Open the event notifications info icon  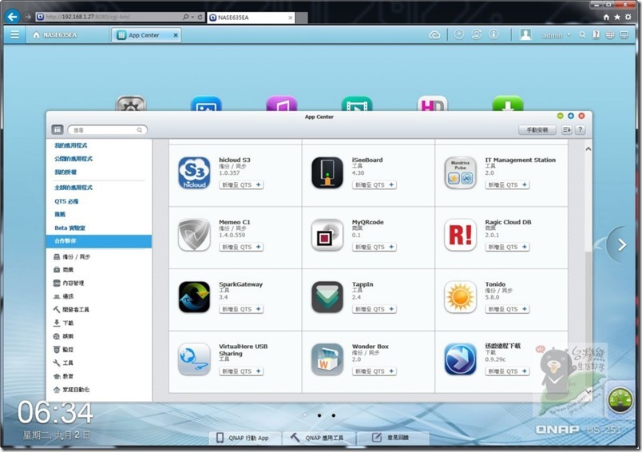[493, 35]
